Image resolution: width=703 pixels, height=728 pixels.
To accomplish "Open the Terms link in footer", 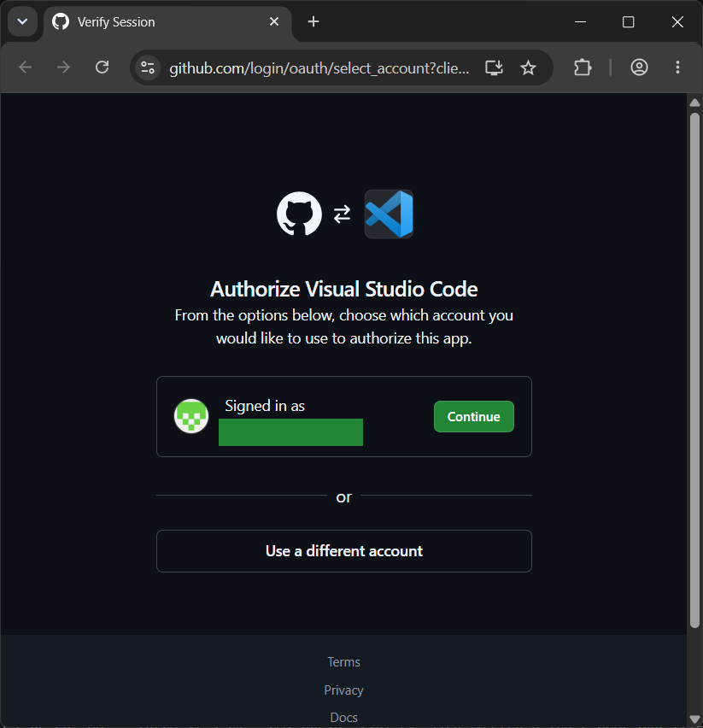I will 344,661.
